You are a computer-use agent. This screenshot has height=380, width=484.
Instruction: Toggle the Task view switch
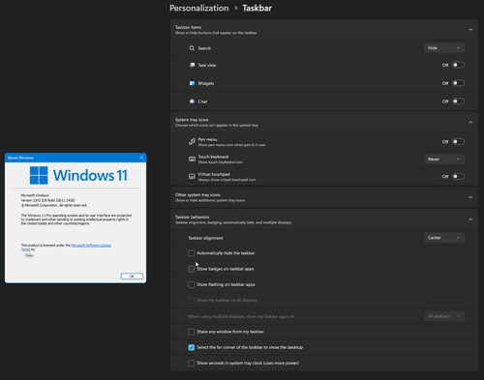click(458, 65)
